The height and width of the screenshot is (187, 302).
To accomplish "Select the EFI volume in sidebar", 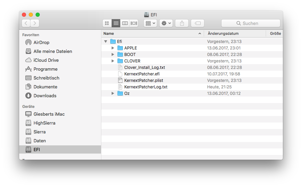I will [60, 149].
